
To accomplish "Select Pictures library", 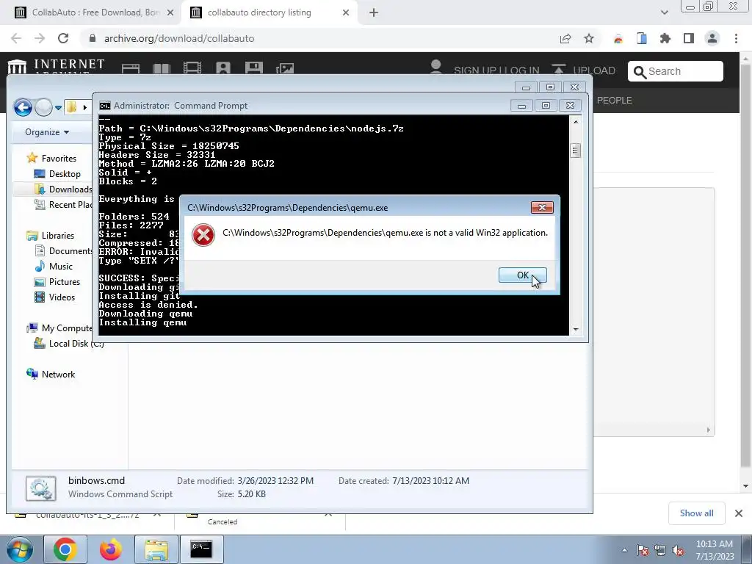I will [65, 282].
